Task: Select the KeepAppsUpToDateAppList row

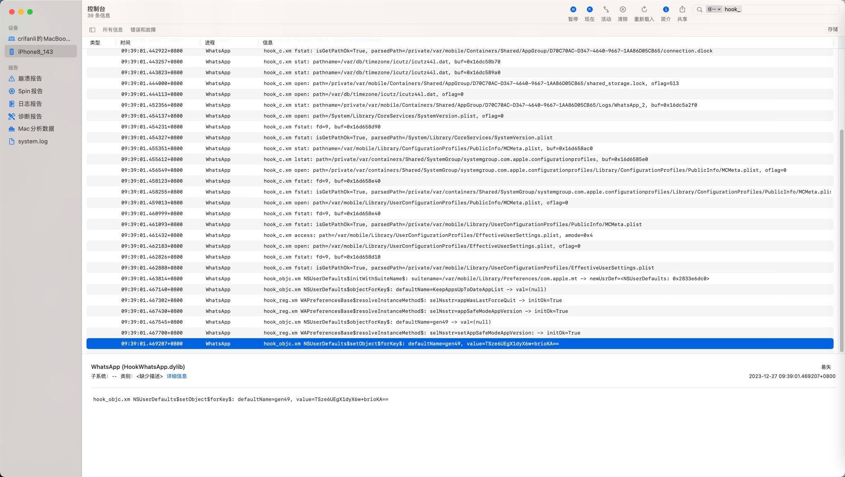Action: click(x=460, y=290)
